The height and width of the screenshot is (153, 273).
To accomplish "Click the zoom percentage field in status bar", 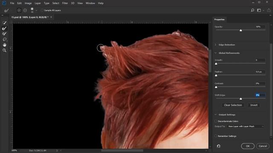I will coord(14,150).
